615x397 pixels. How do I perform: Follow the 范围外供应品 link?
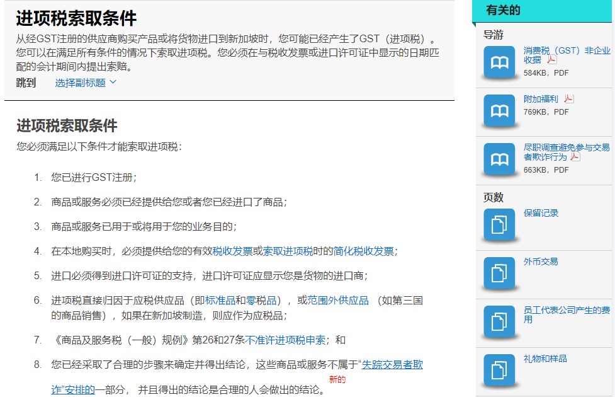point(338,300)
